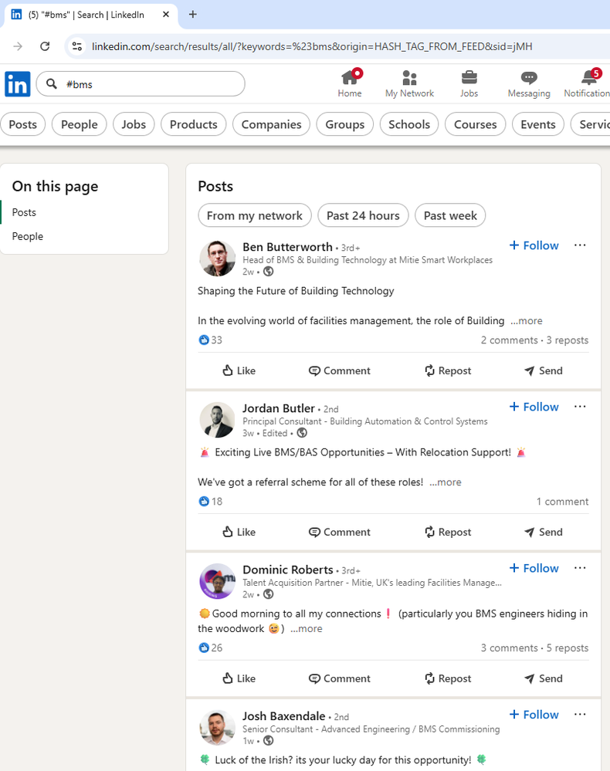Follow Dominic Roberts
Viewport: 610px width, 771px height.
pos(534,568)
